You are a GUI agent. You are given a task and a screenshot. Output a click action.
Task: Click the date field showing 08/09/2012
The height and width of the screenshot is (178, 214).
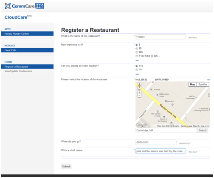click(x=156, y=142)
